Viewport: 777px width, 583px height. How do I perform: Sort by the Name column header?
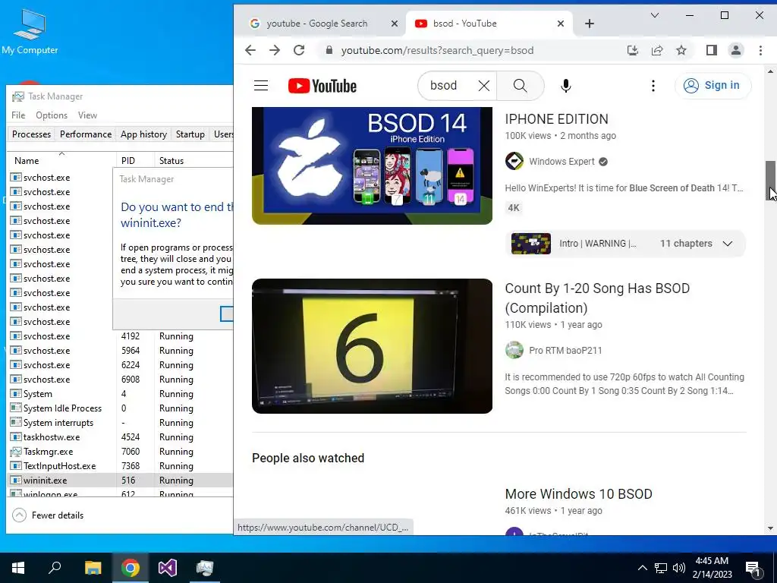point(61,160)
